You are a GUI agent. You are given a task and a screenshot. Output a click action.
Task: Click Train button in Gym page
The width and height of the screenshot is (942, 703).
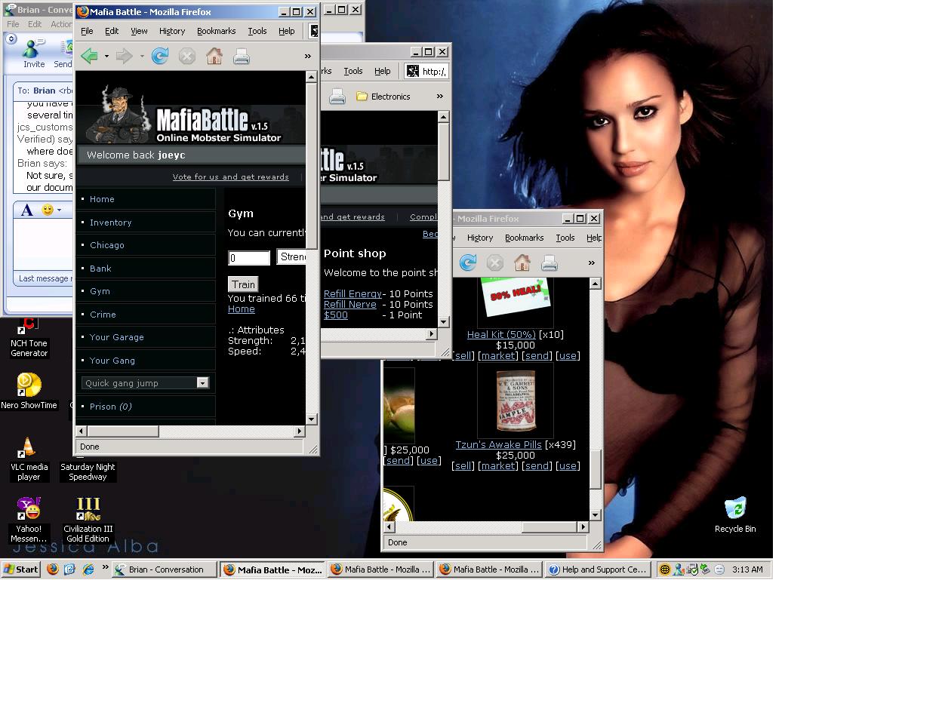click(243, 284)
